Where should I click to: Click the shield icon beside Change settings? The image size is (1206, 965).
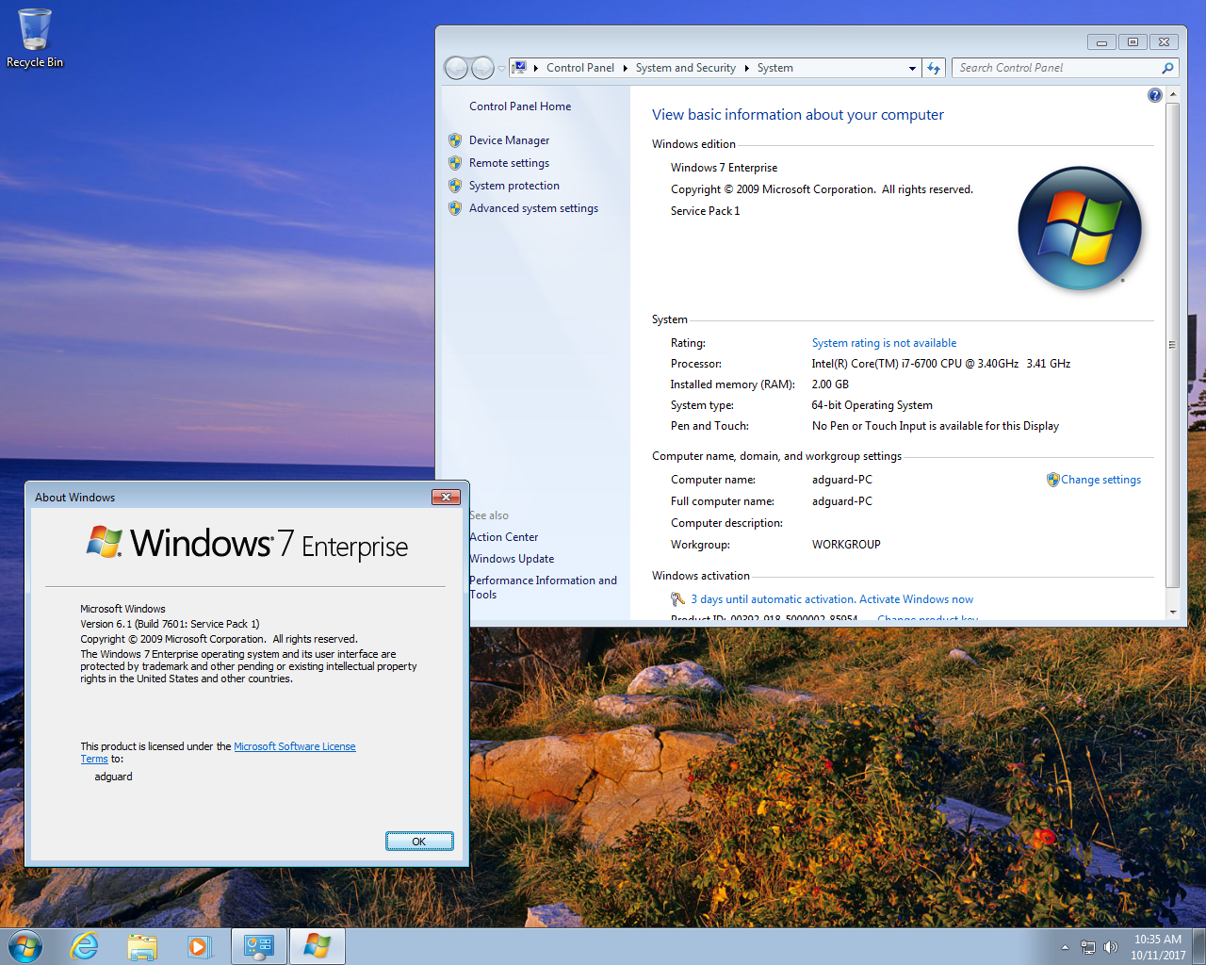[1053, 480]
